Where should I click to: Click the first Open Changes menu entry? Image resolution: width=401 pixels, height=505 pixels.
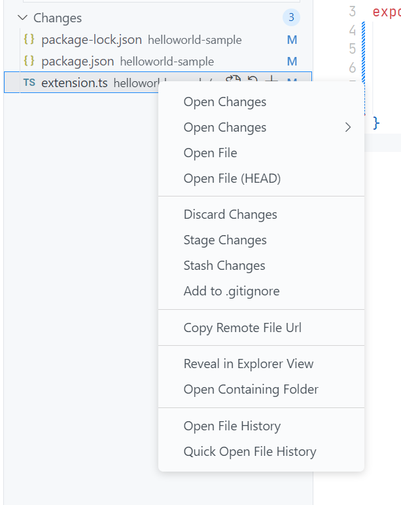[x=261, y=102]
